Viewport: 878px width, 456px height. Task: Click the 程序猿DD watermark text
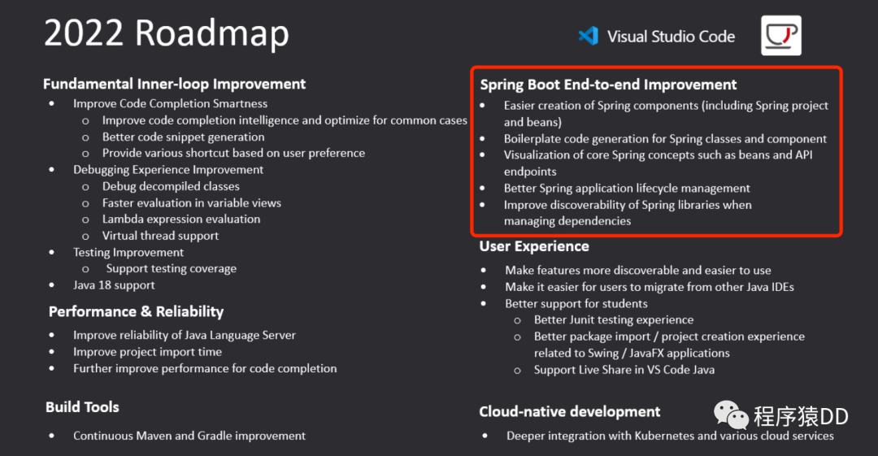coord(801,417)
